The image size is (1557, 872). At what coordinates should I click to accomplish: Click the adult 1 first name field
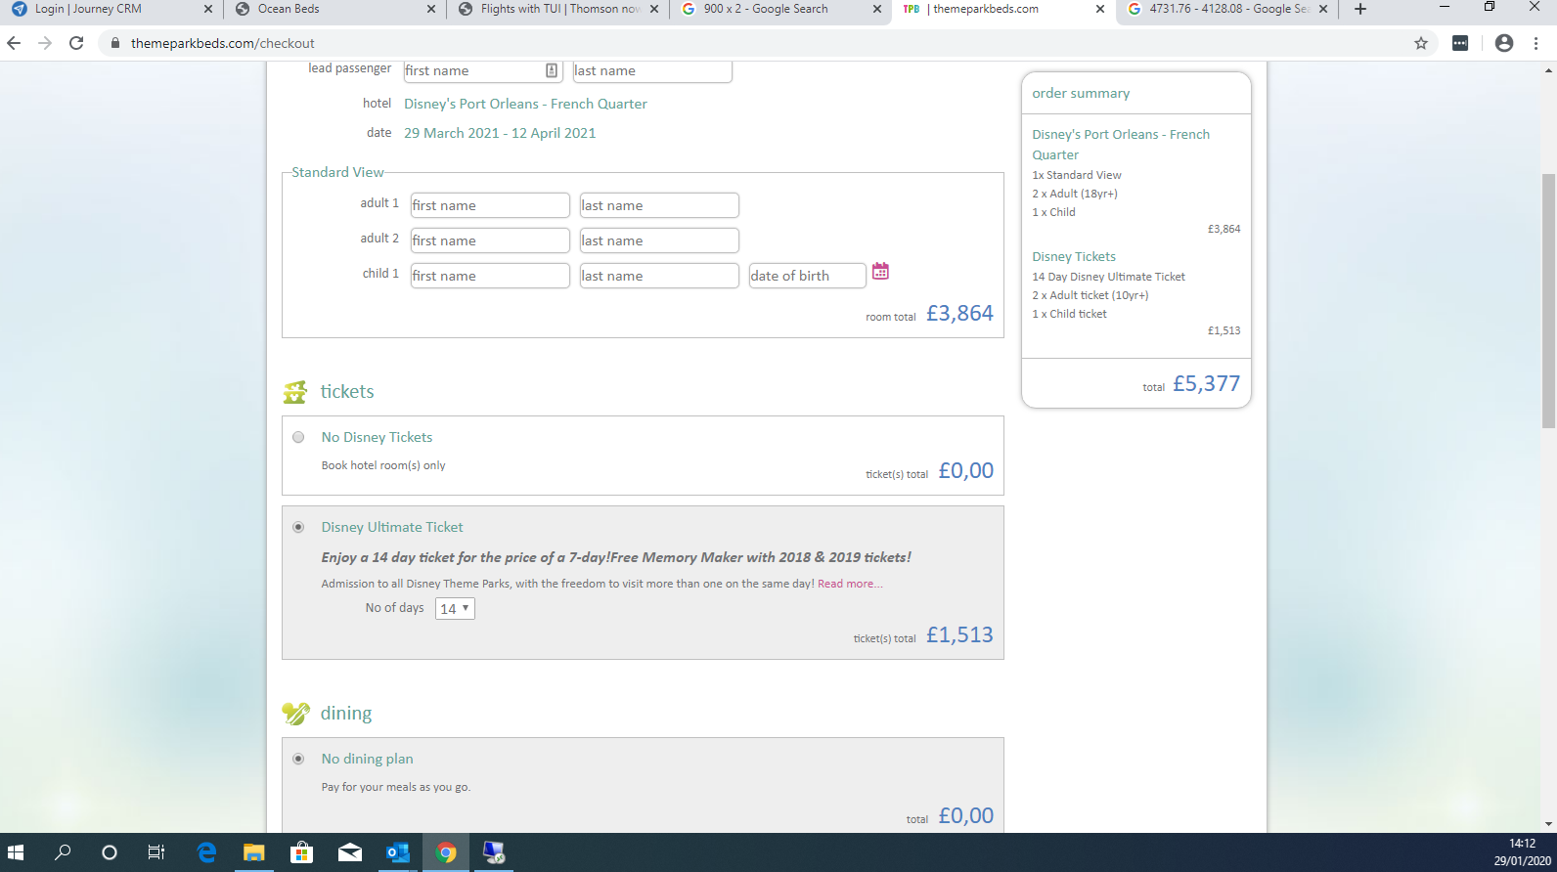click(x=490, y=205)
